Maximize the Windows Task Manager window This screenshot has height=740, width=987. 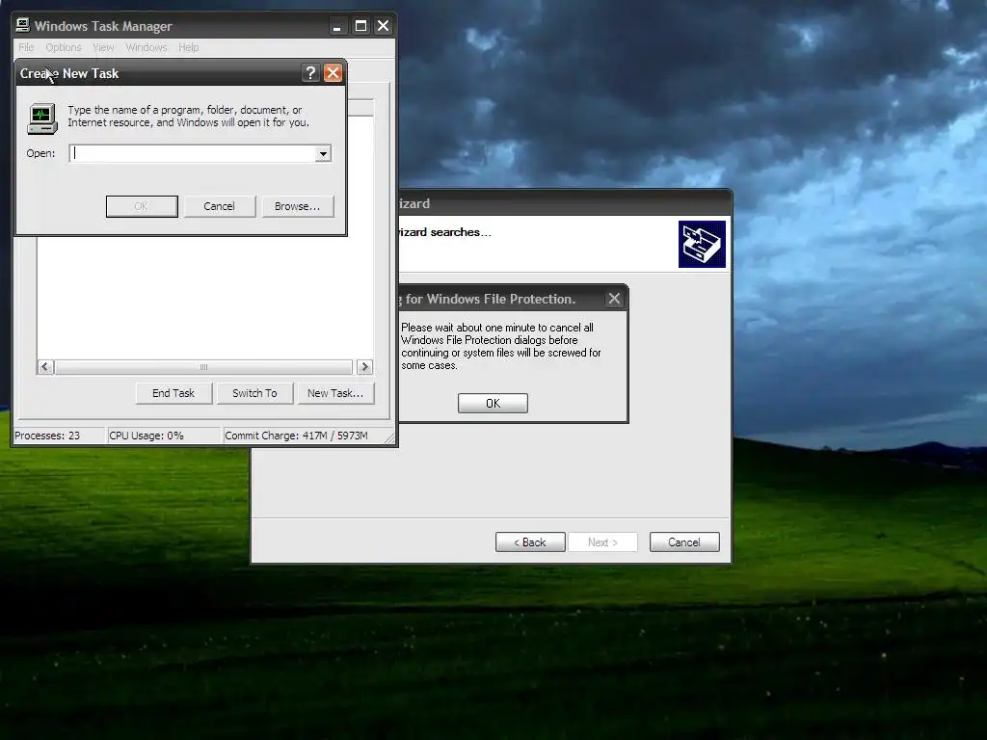tap(360, 26)
